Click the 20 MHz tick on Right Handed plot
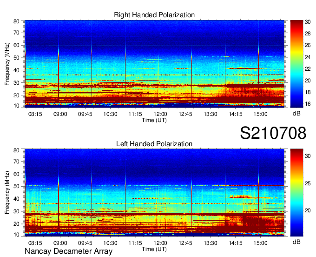The image size is (316, 257). click(16, 95)
